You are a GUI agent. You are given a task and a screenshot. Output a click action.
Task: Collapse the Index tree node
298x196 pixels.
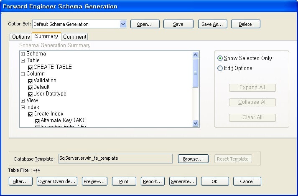click(23, 107)
